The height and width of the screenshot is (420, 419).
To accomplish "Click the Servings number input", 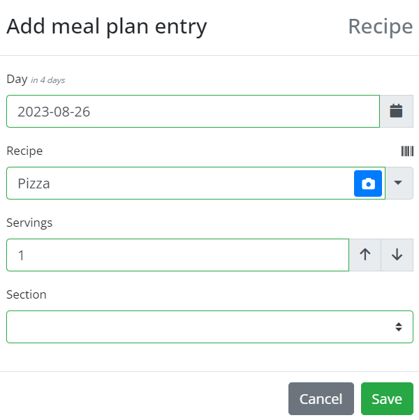I will click(x=178, y=255).
